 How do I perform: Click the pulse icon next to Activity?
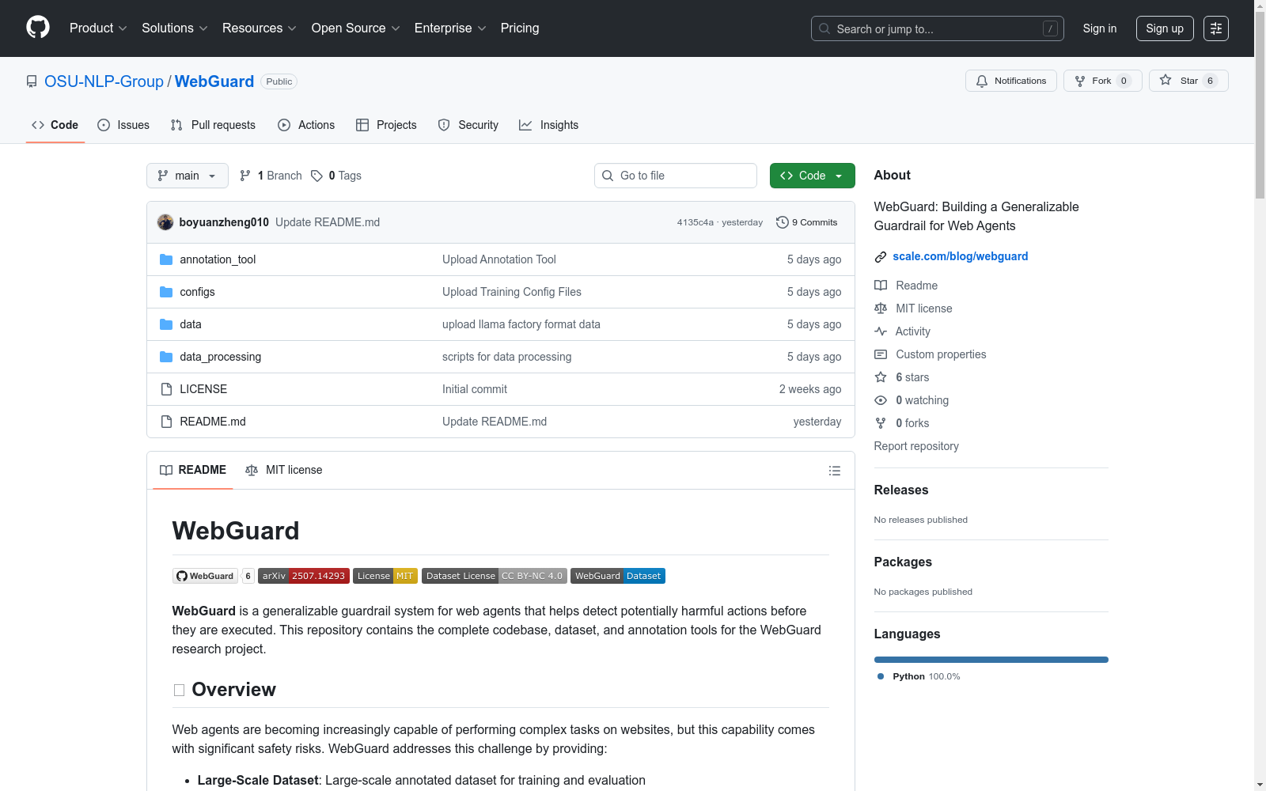(x=881, y=331)
